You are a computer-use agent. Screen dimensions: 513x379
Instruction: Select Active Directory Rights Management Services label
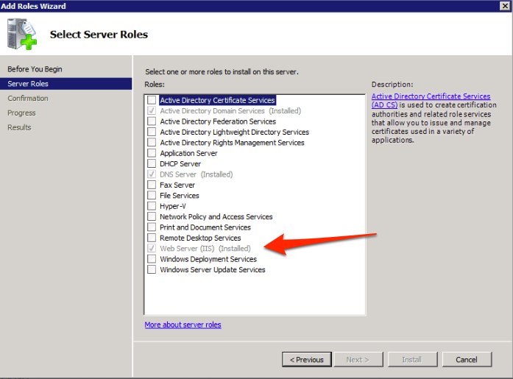coord(232,143)
